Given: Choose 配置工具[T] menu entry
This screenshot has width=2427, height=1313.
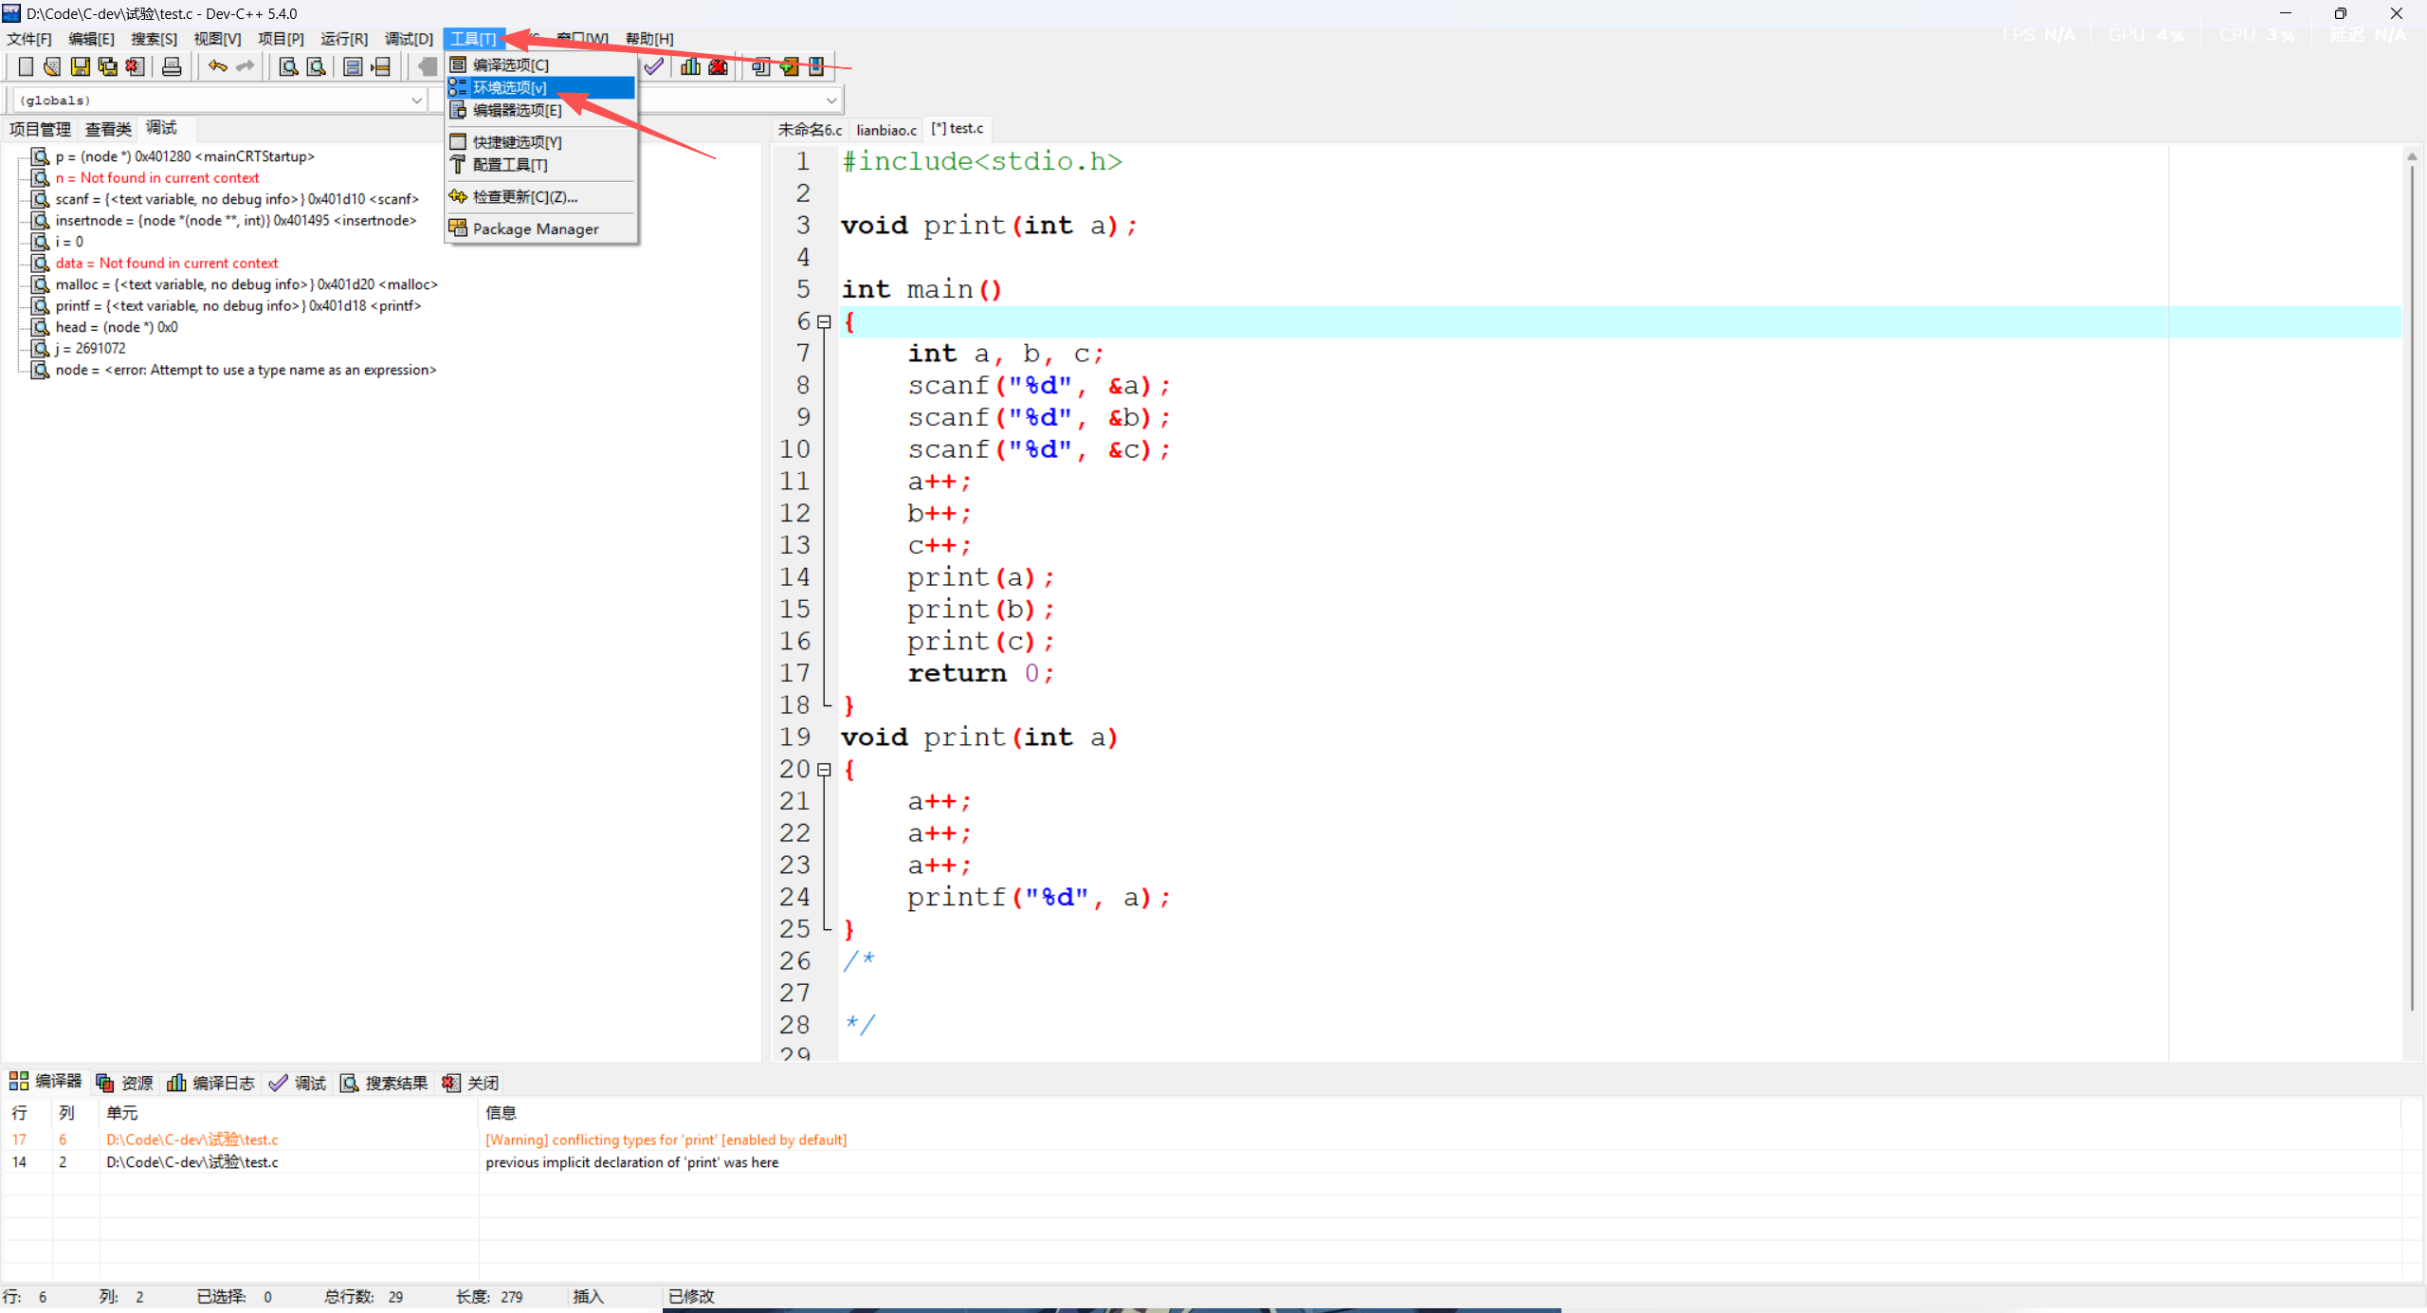Looking at the screenshot, I should [541, 165].
